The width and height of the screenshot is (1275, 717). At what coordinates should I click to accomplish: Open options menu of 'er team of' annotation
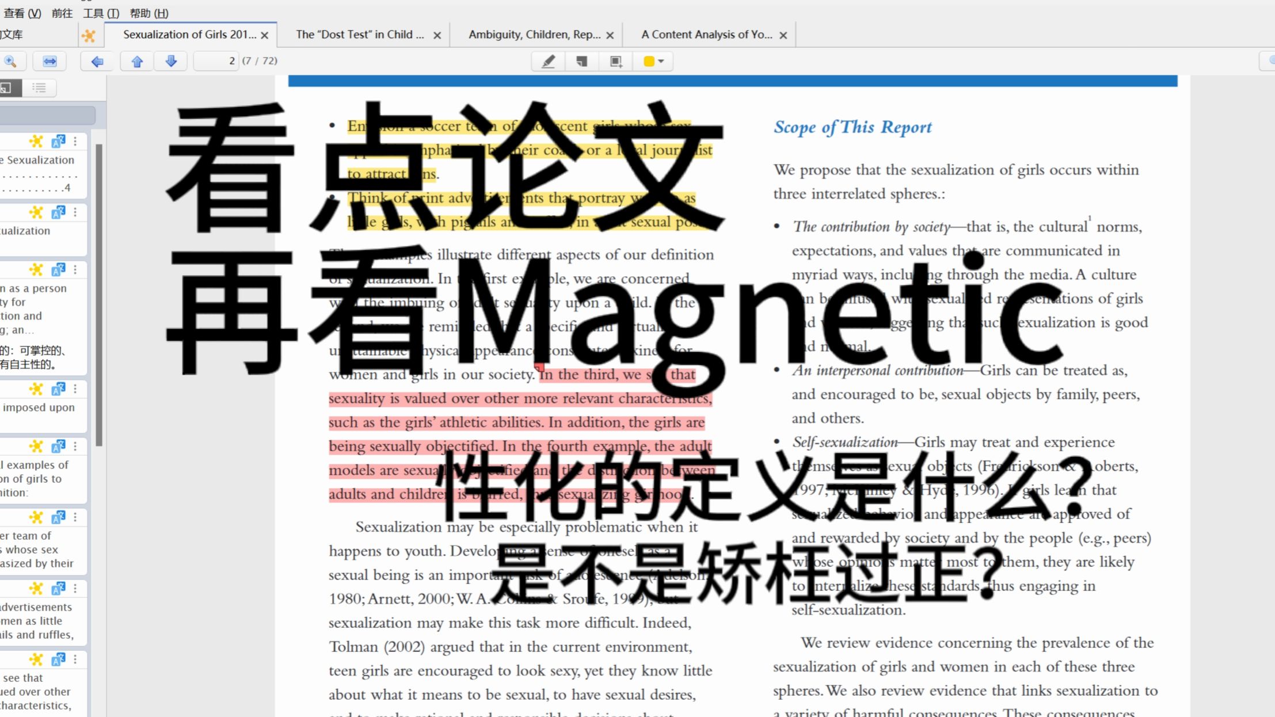click(x=75, y=517)
